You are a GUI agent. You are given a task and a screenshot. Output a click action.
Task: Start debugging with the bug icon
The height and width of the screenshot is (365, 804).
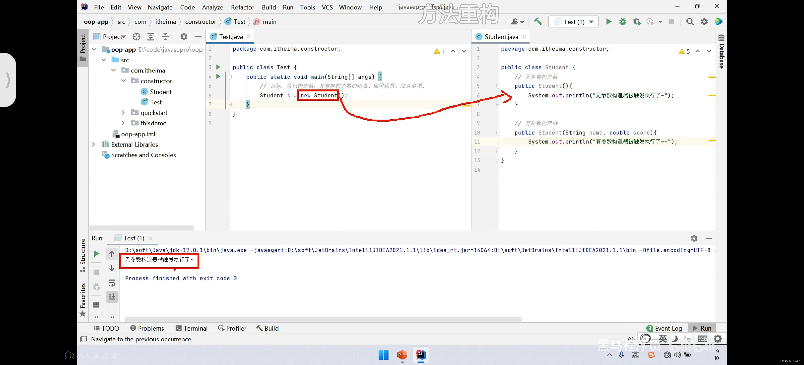tap(623, 22)
